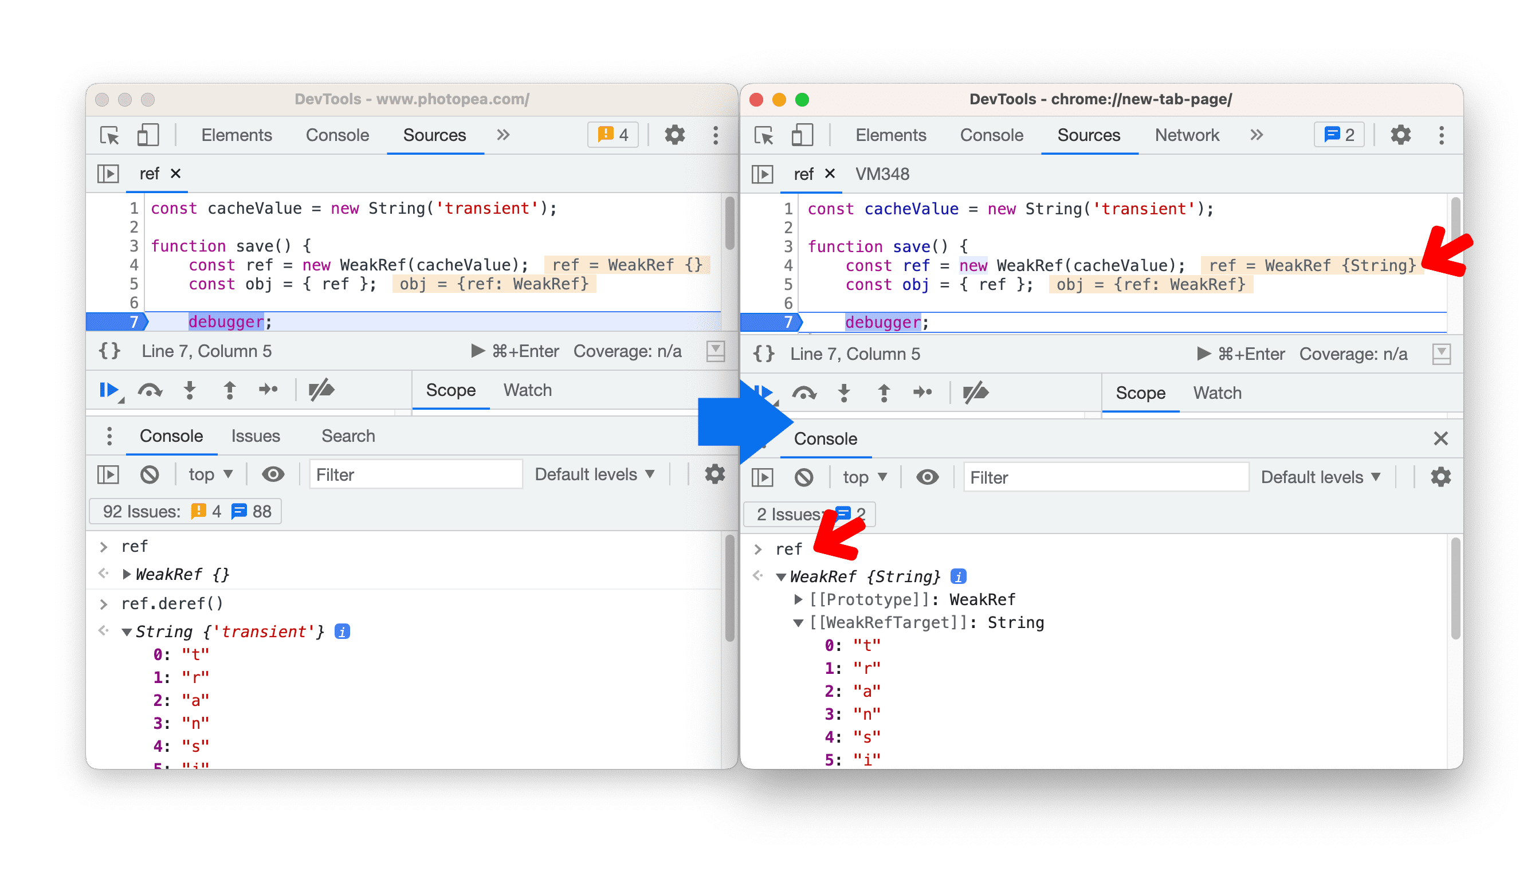The width and height of the screenshot is (1539, 871).
Task: Switch to the Watch tab in right panel
Action: (1216, 391)
